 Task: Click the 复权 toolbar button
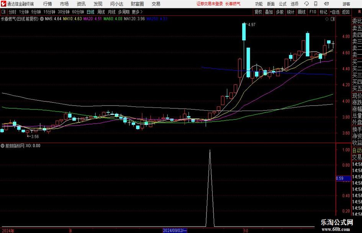pyautogui.click(x=258, y=12)
